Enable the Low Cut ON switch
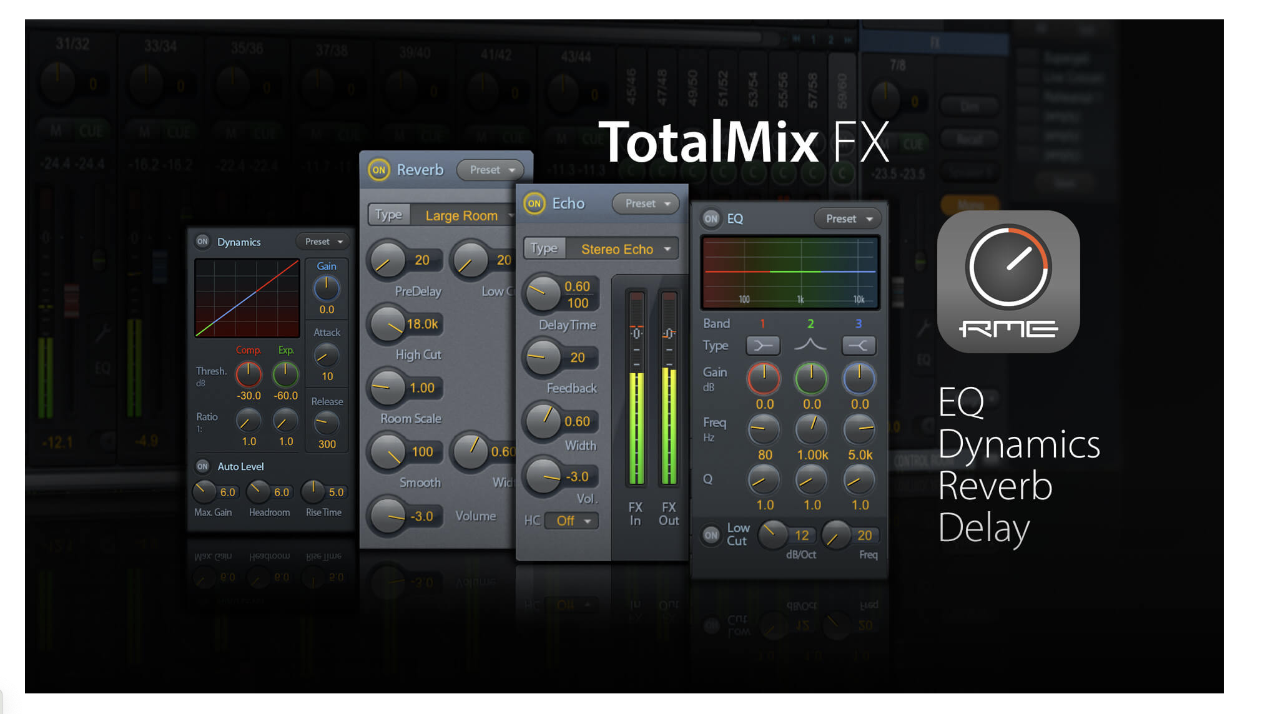 (711, 535)
